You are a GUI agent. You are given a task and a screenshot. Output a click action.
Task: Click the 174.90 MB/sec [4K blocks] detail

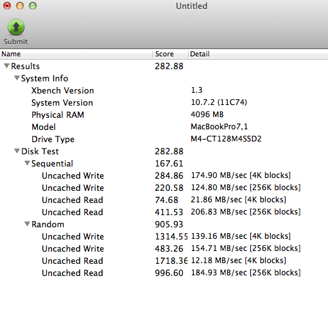(x=241, y=175)
